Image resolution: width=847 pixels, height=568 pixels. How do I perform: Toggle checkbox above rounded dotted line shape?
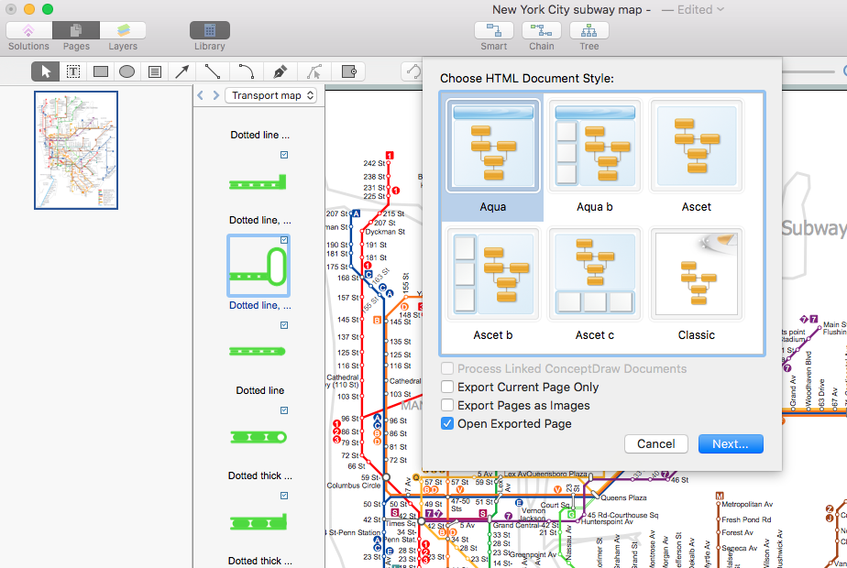click(284, 325)
